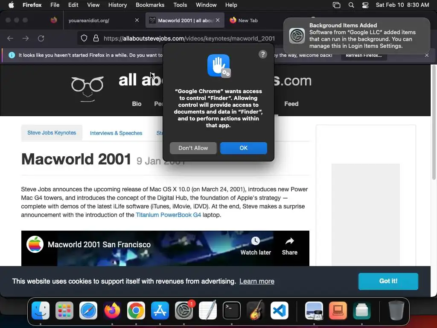The width and height of the screenshot is (437, 328).
Task: Dismiss the Firefox refresh notification bar
Action: [427, 55]
